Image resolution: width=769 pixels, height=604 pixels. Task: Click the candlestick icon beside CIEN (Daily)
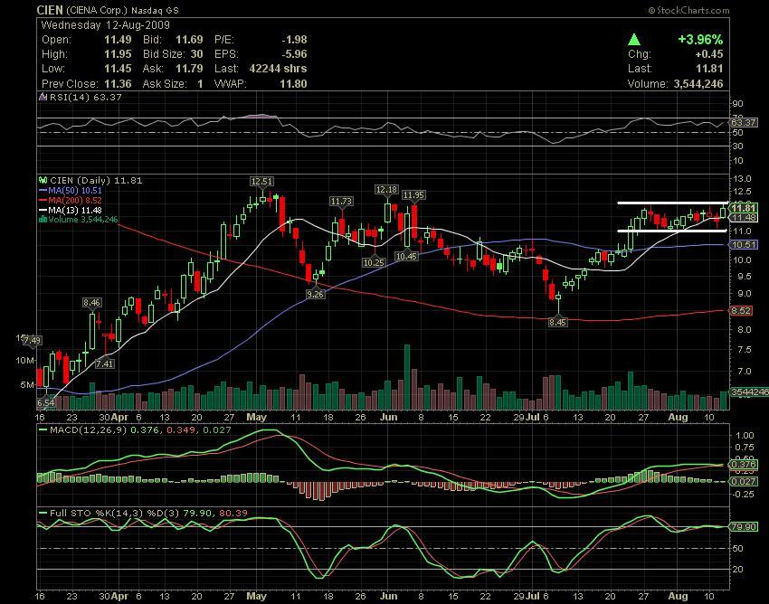click(43, 181)
